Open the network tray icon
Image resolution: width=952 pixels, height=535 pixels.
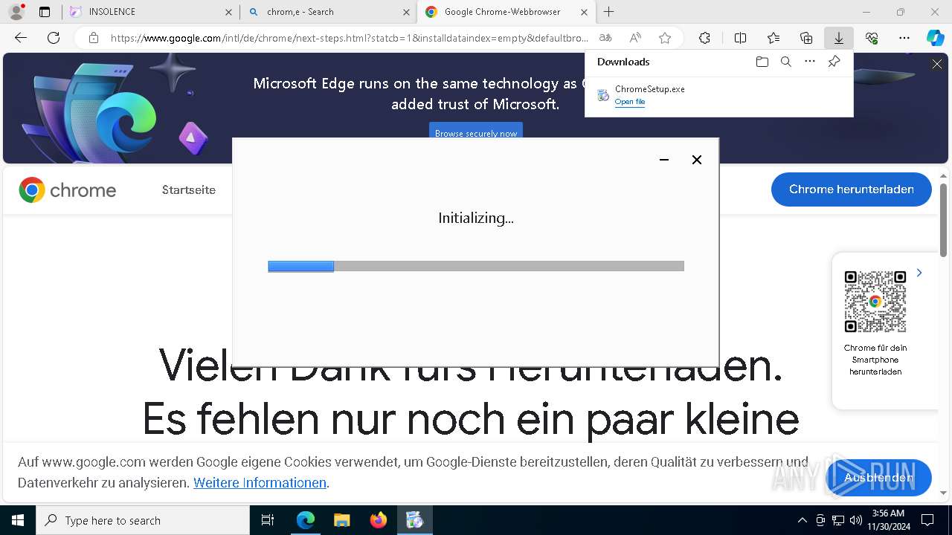838,520
